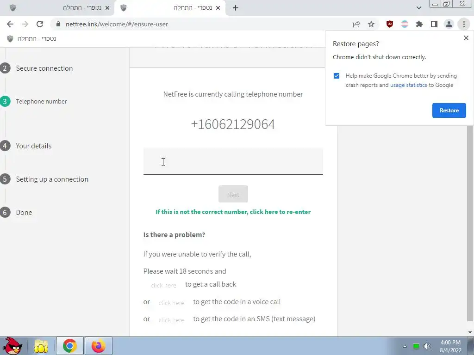Click here to get code by SMS

[171, 320]
